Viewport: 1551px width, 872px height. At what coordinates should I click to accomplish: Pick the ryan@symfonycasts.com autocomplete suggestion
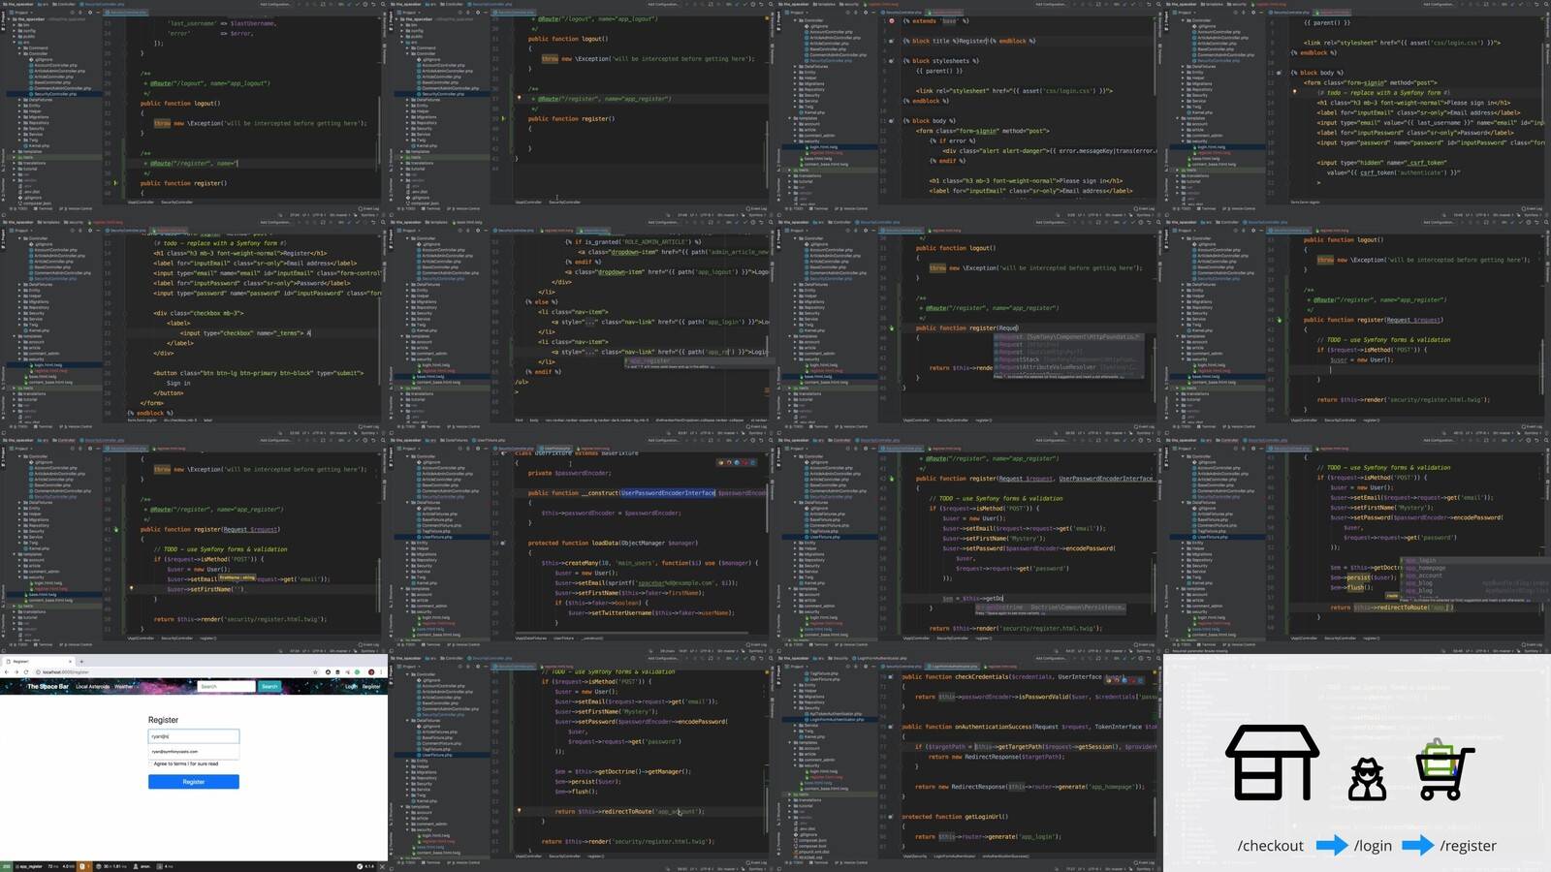pyautogui.click(x=194, y=751)
